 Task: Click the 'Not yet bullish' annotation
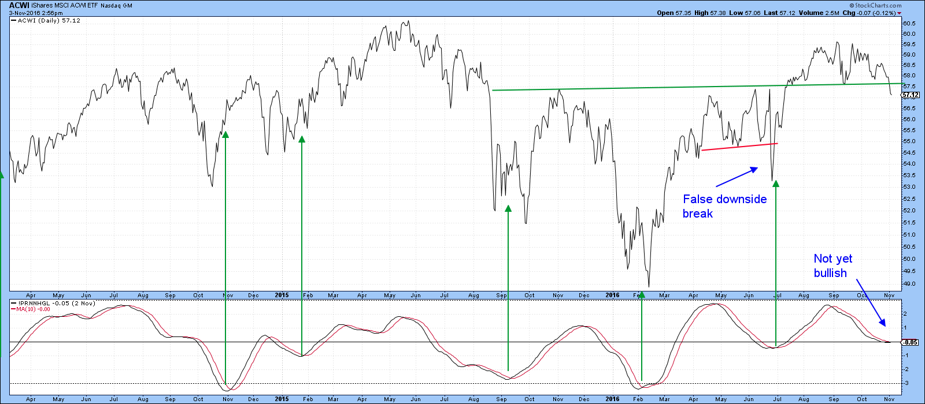pos(833,265)
